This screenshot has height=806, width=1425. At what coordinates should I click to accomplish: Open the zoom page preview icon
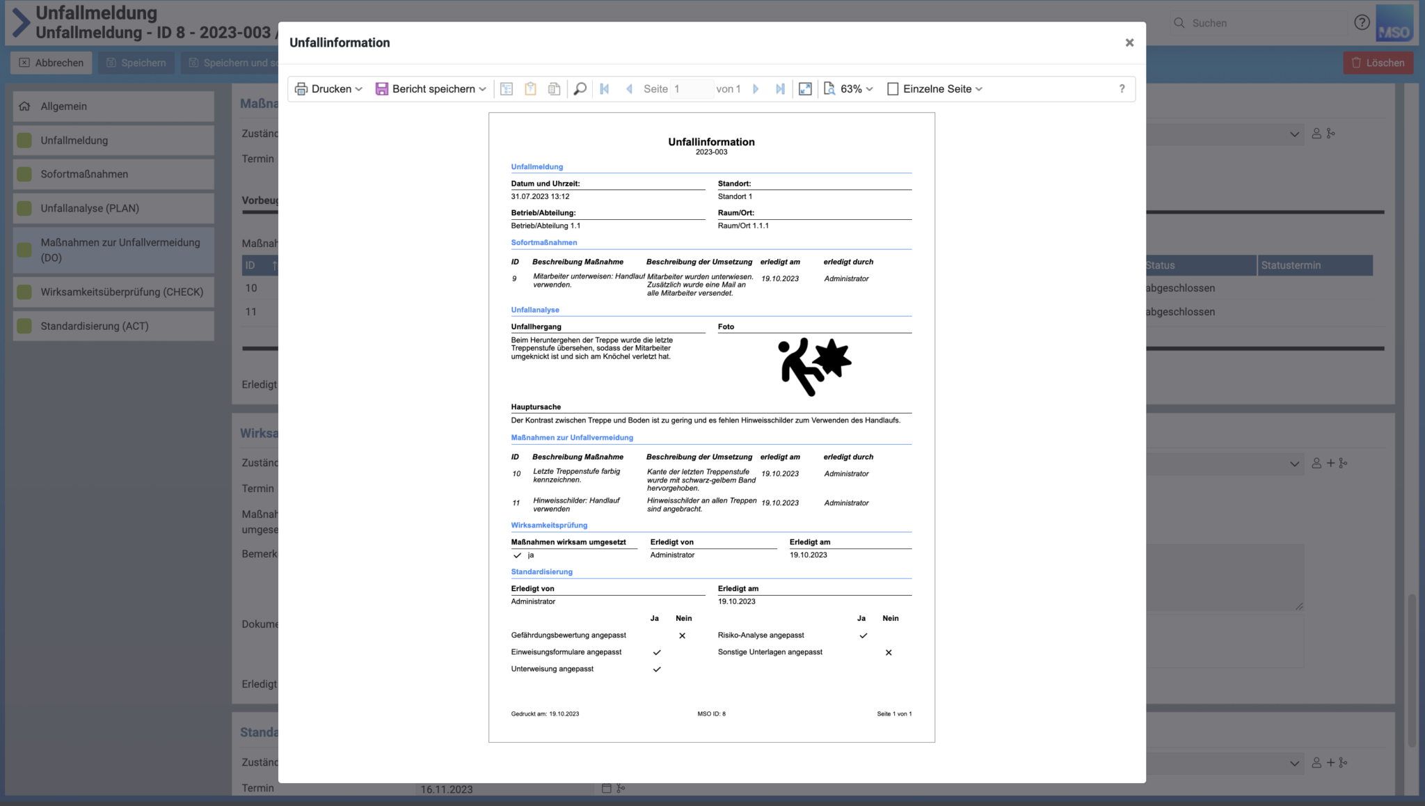[x=828, y=88]
